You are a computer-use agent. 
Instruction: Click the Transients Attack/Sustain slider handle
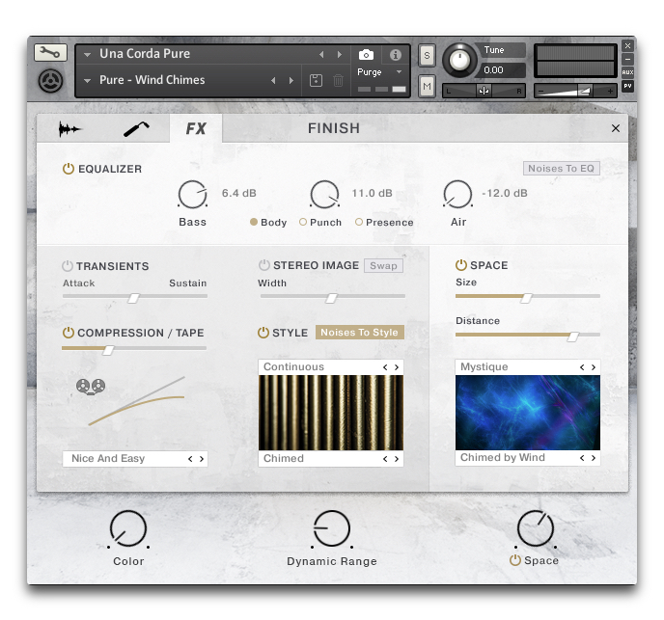coord(133,298)
